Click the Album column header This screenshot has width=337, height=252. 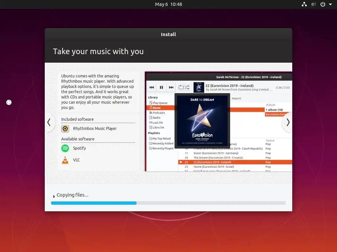[x=271, y=105]
